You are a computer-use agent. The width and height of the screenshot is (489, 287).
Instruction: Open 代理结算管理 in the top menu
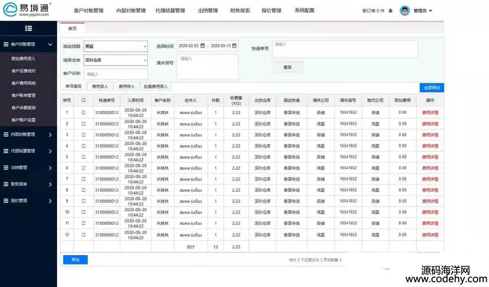point(170,11)
